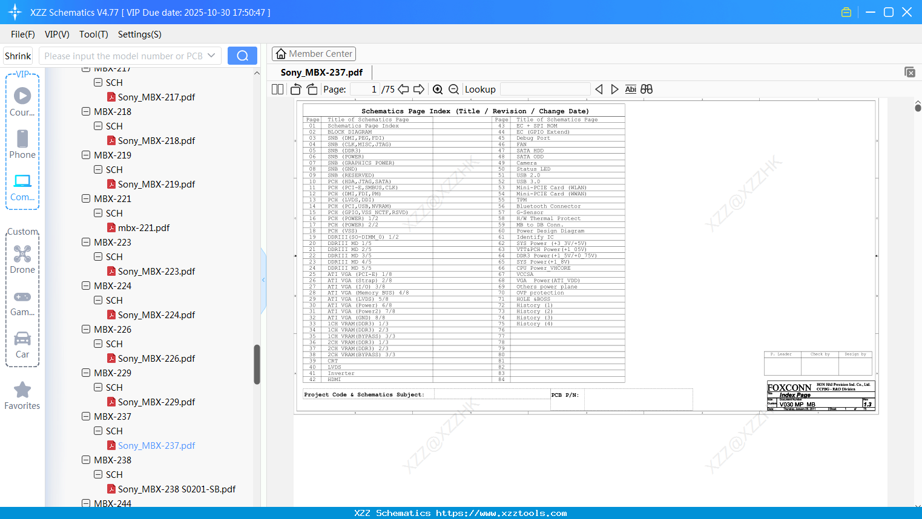The width and height of the screenshot is (922, 519).
Task: Open the Member Center
Action: click(x=314, y=54)
